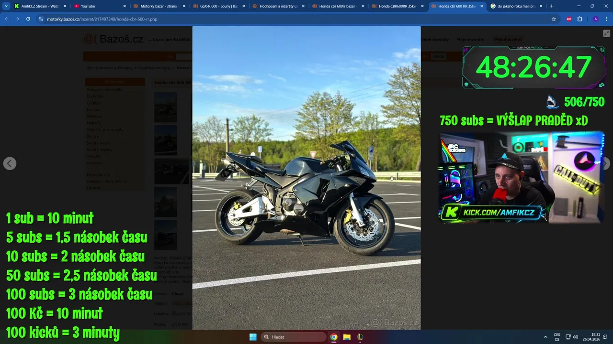
Task: Open the Chrome profile avatar
Action: (595, 19)
